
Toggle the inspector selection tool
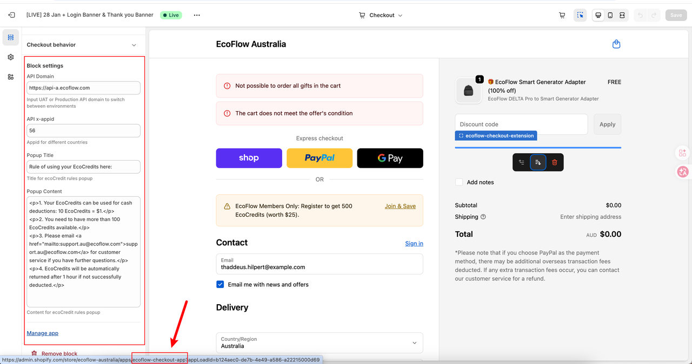coord(580,15)
